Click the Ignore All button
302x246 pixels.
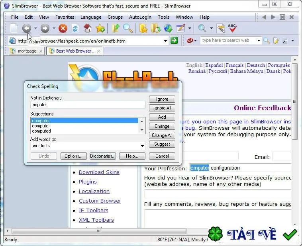coord(162,108)
